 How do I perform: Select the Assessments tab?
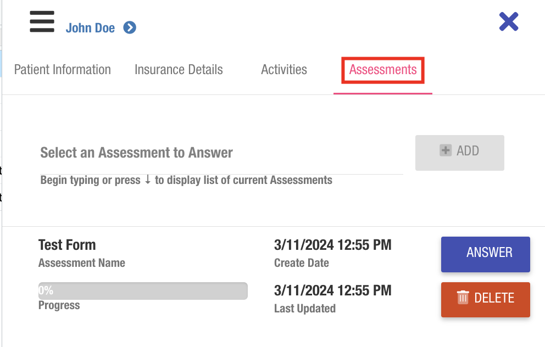383,70
